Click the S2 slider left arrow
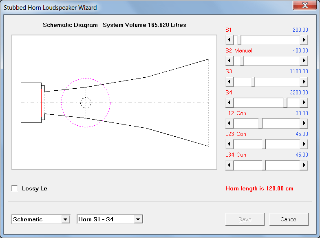 coord(230,61)
